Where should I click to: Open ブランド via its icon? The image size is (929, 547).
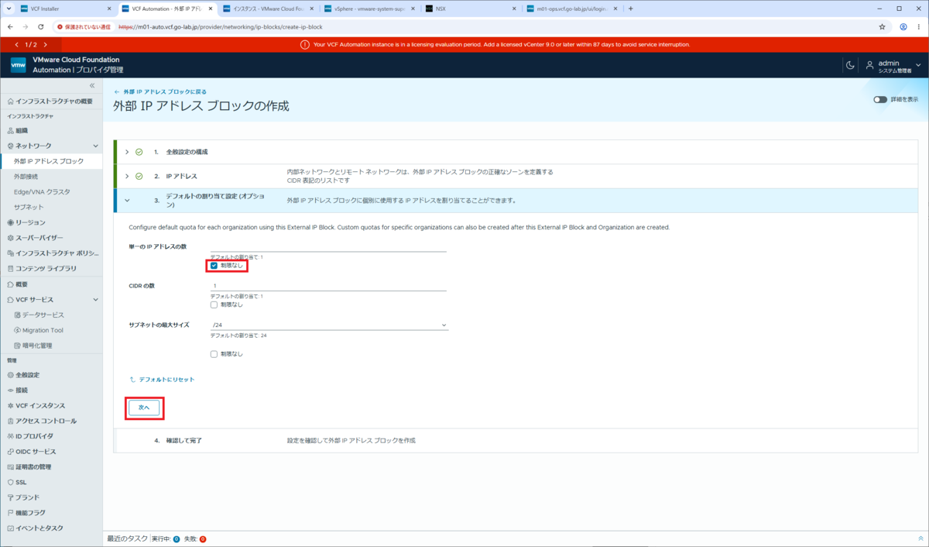[x=10, y=497]
